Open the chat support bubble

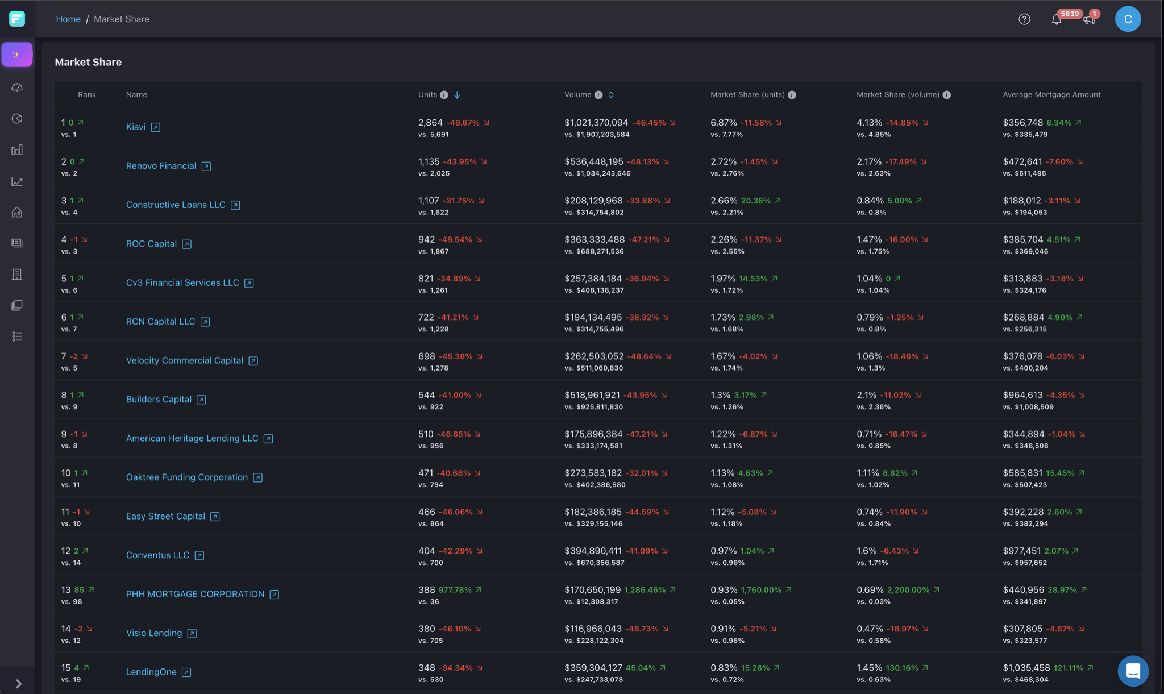pyautogui.click(x=1133, y=671)
